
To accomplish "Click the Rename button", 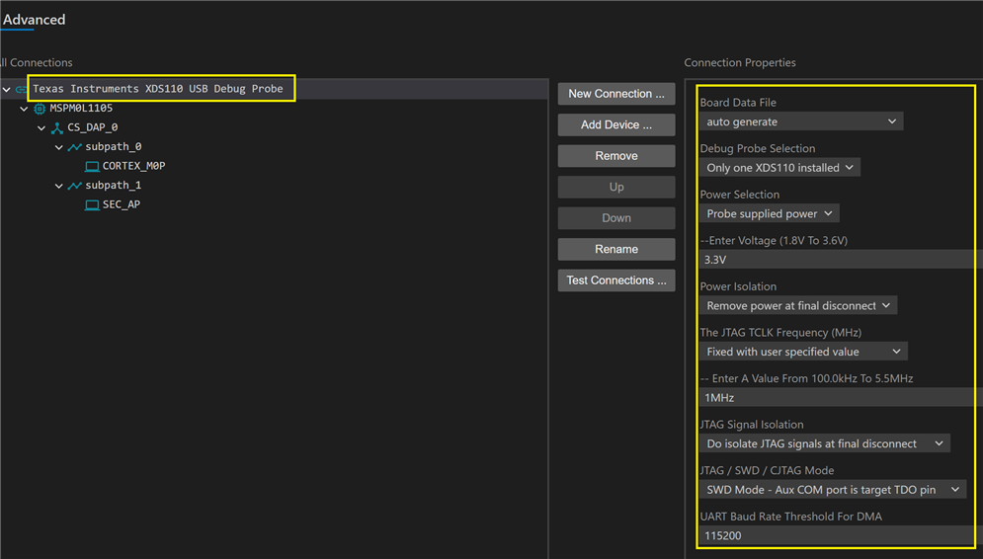I will coord(616,249).
